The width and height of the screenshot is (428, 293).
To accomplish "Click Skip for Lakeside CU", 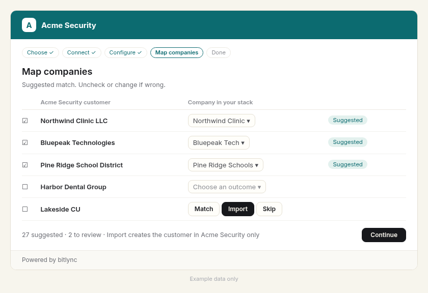I will pyautogui.click(x=269, y=209).
